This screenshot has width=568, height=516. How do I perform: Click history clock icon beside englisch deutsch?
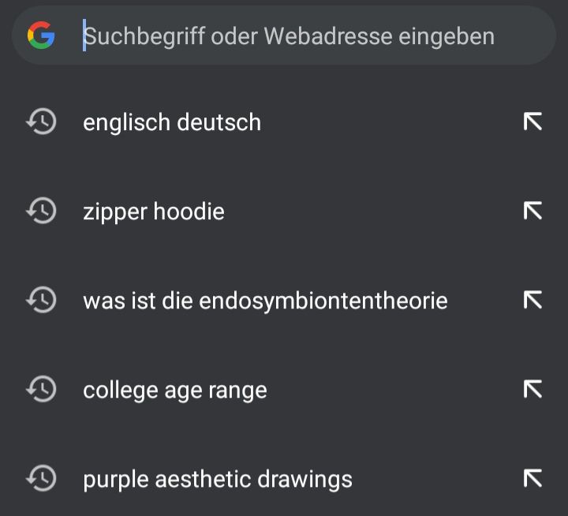coord(41,122)
